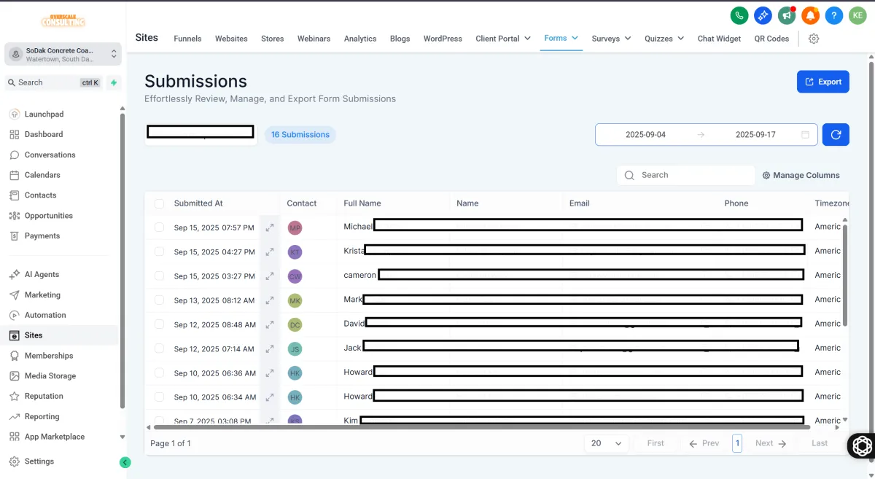
Task: Open the QR Codes tab
Action: tap(771, 39)
